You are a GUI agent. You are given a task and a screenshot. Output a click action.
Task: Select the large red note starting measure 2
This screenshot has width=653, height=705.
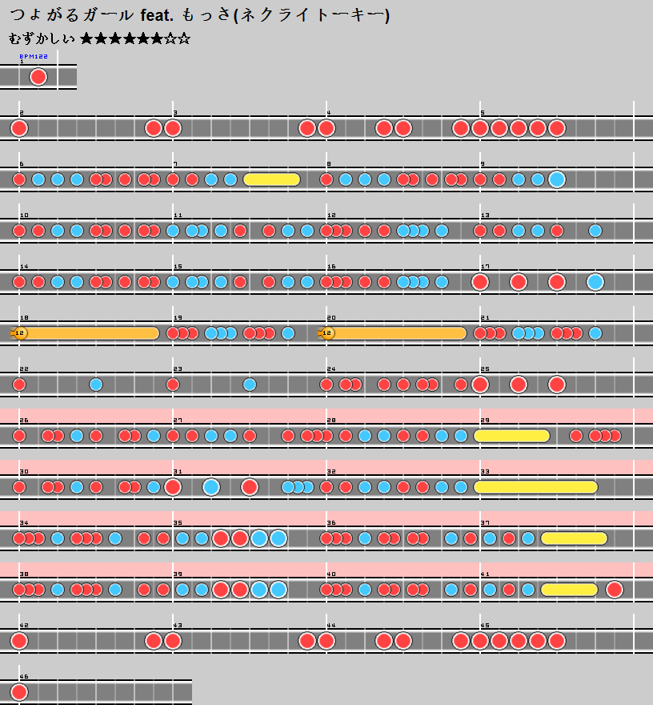click(19, 128)
